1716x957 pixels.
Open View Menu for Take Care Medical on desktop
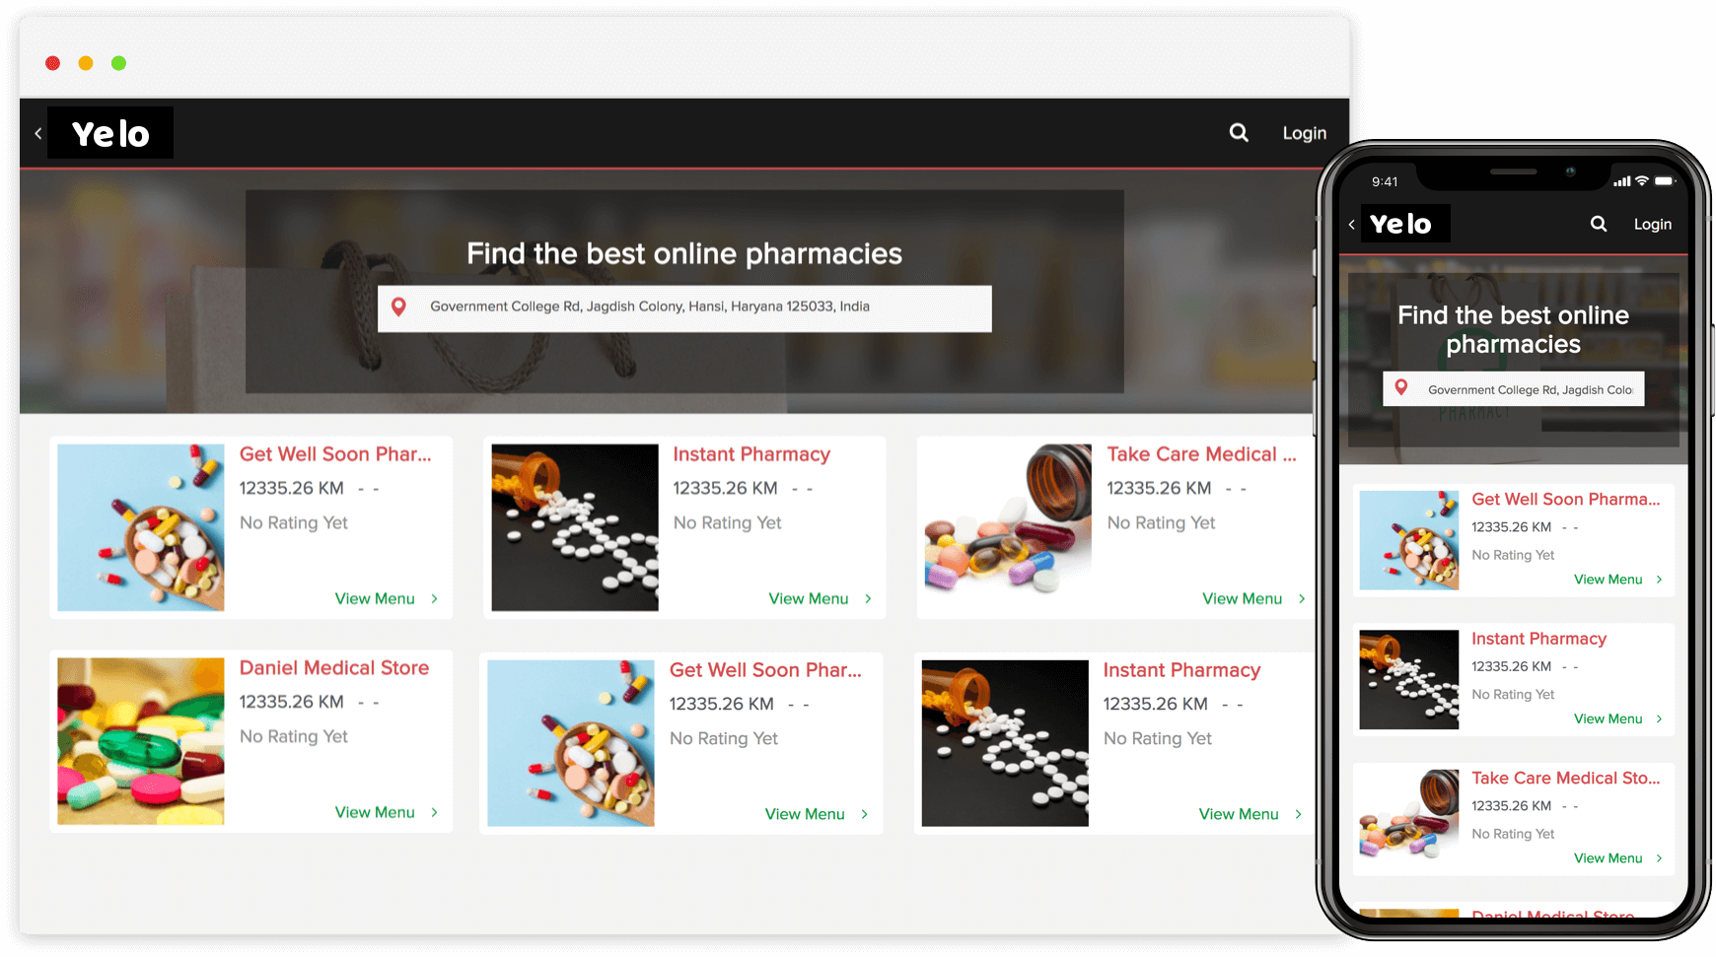1242,598
